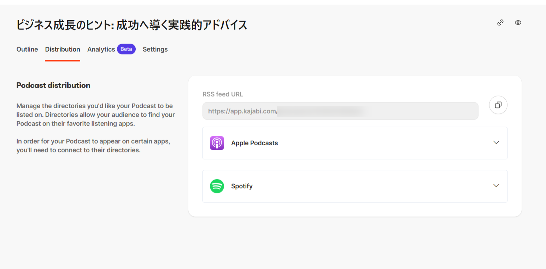Switch to the Analytics tab
Image resolution: width=546 pixels, height=269 pixels.
tap(101, 49)
